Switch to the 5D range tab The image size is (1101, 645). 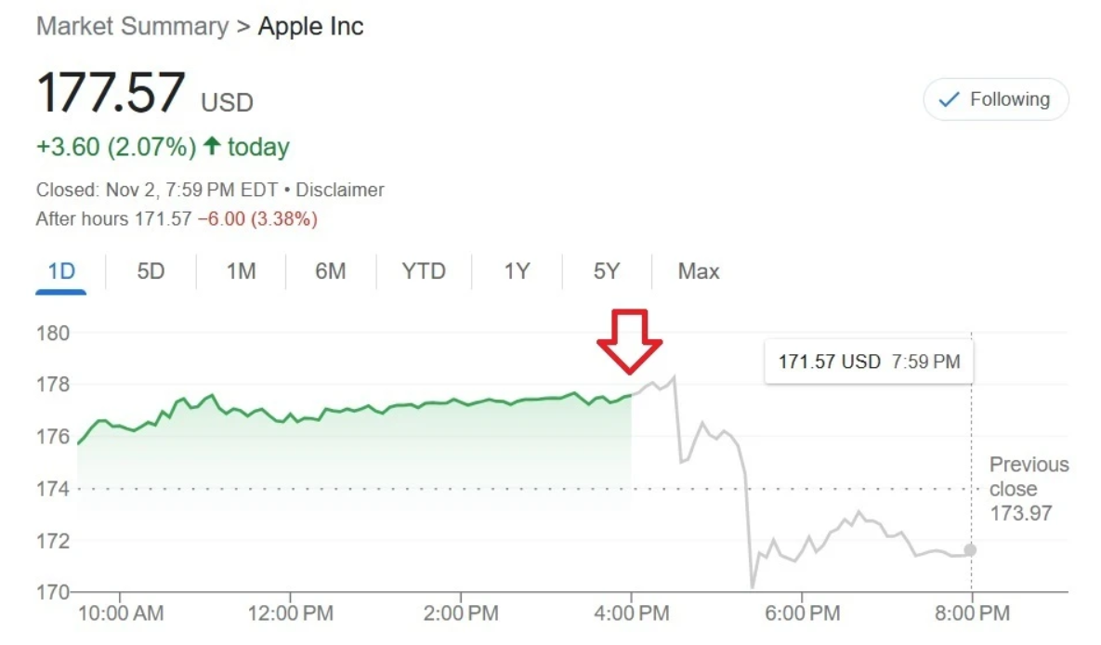151,271
